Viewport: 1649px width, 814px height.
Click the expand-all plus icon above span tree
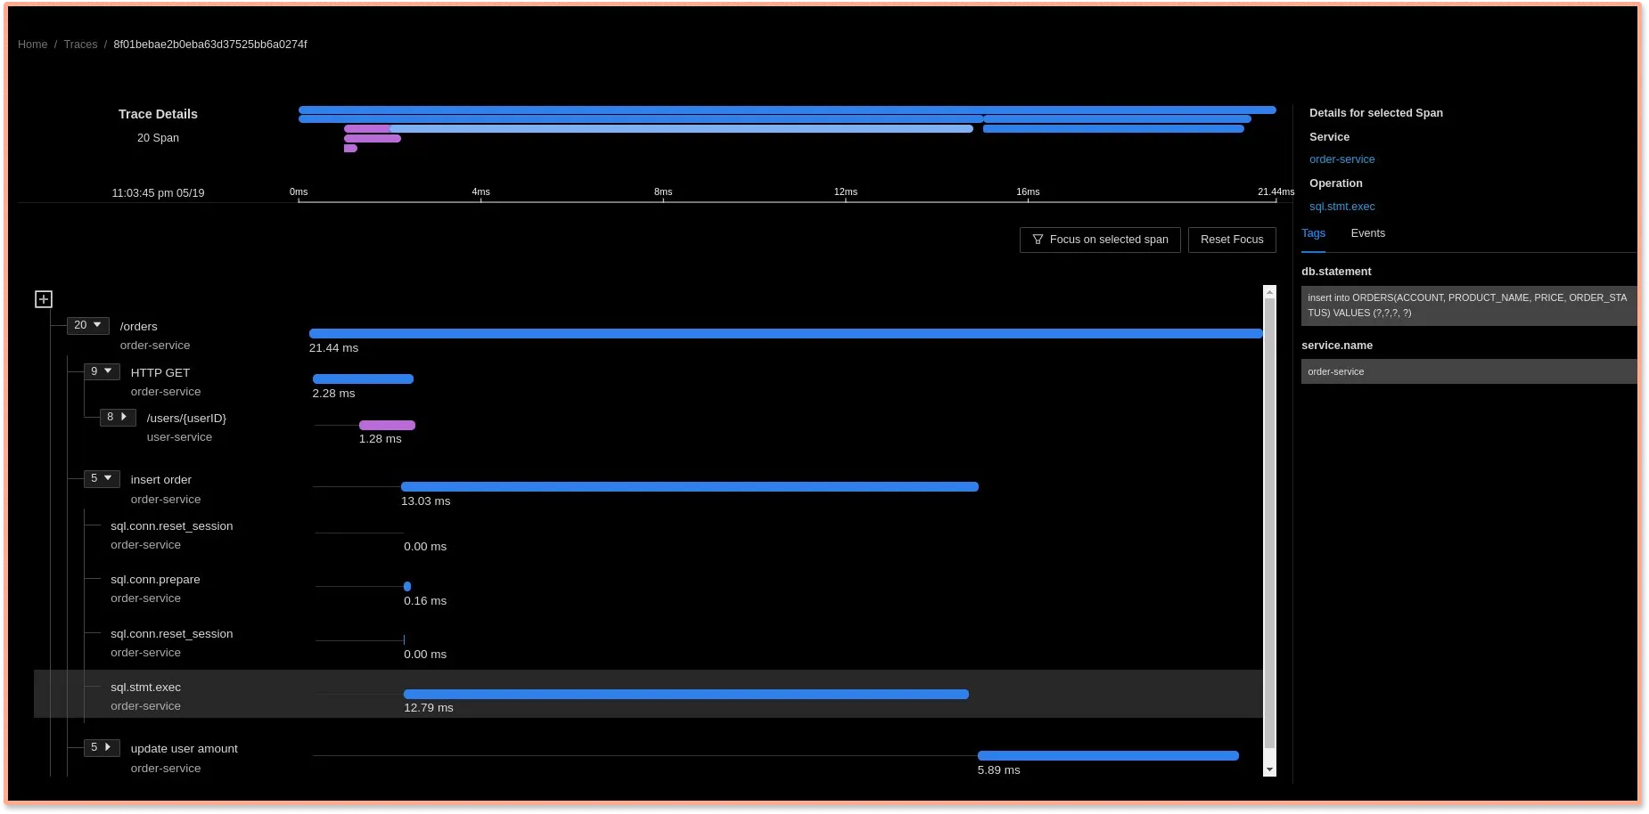[44, 299]
